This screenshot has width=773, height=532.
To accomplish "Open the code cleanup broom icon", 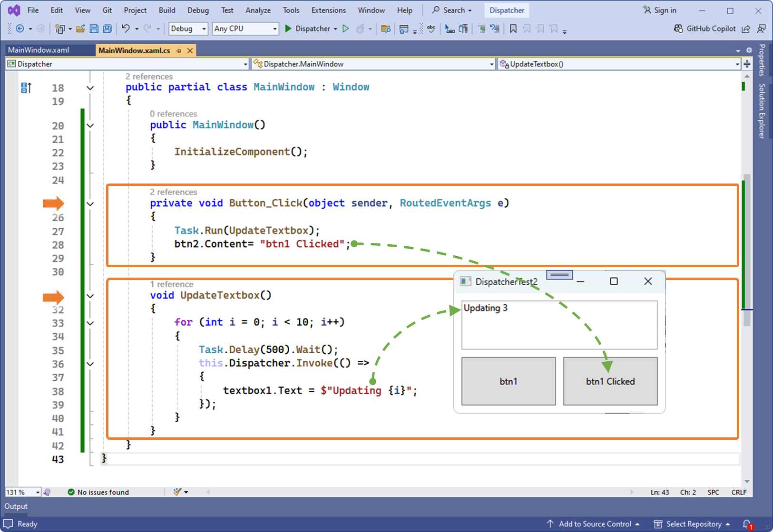I will tap(177, 492).
